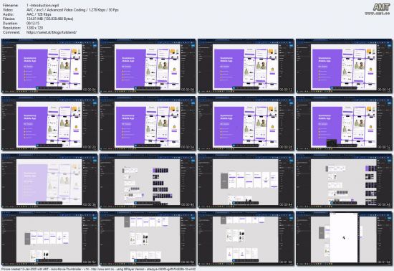
Task: Click the 'Filename:' label
Action: pos(11,5)
